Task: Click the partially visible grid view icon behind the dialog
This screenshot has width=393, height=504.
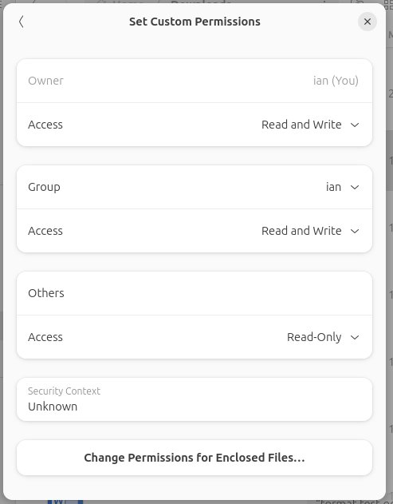Action: pyautogui.click(x=388, y=4)
